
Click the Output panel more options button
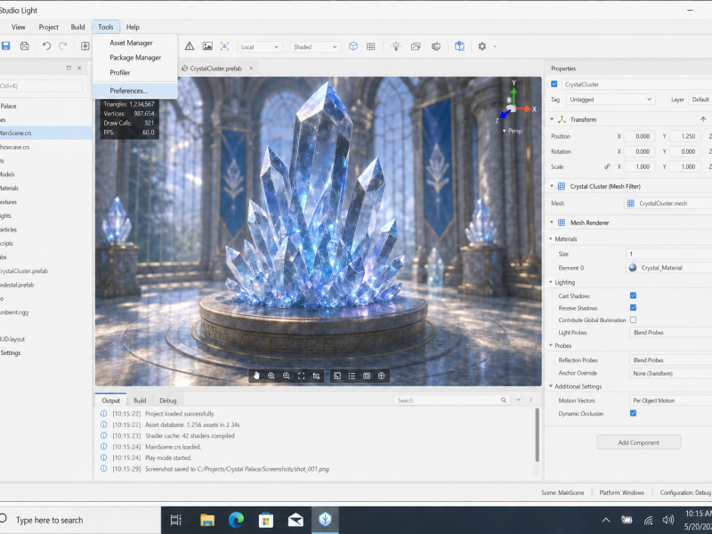coord(530,400)
